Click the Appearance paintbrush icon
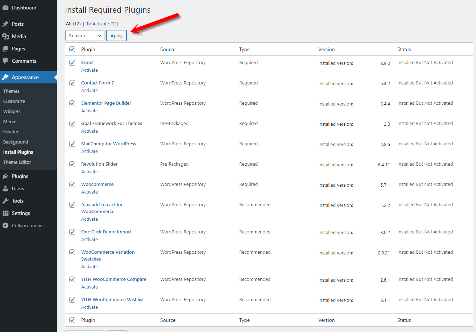 (5, 77)
